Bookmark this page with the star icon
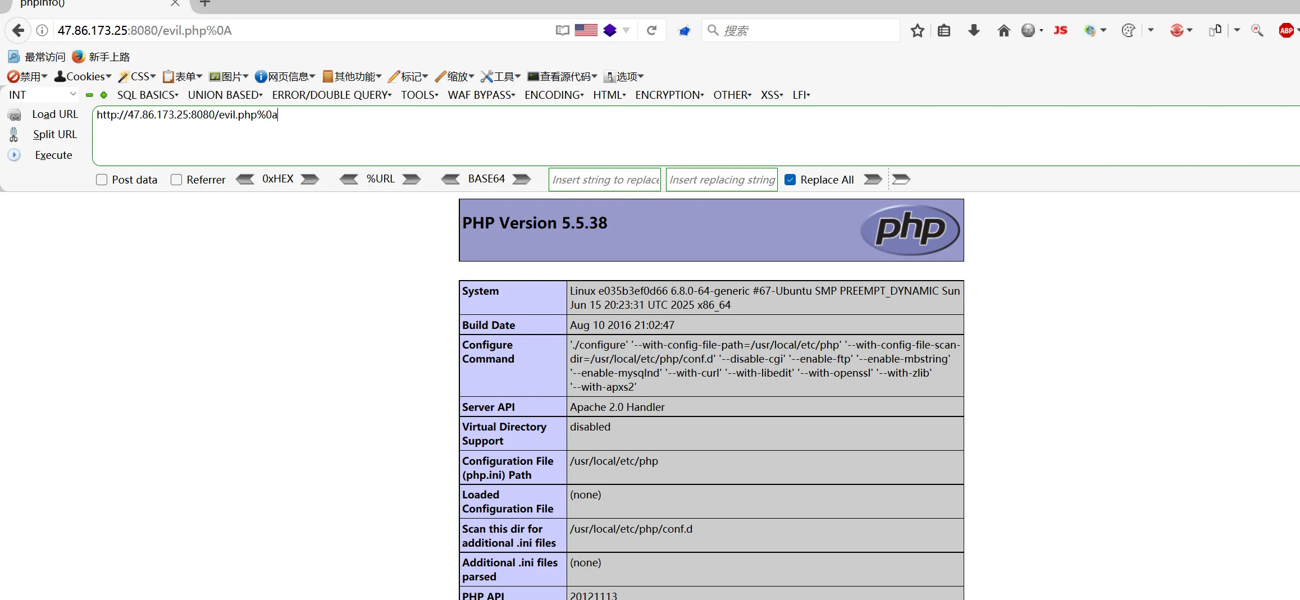The width and height of the screenshot is (1300, 600). coord(917,30)
